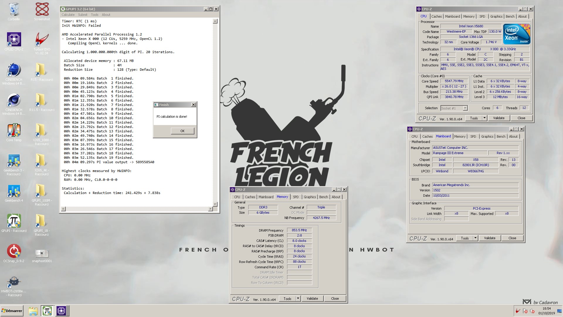Click Validate in Mainboard CPU-Z window
This screenshot has width=563, height=317.
pyautogui.click(x=490, y=238)
